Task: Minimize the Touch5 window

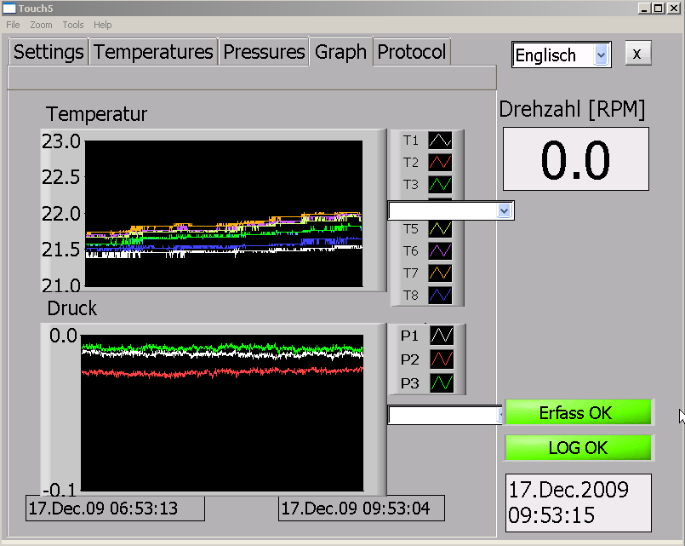Action: (644, 8)
